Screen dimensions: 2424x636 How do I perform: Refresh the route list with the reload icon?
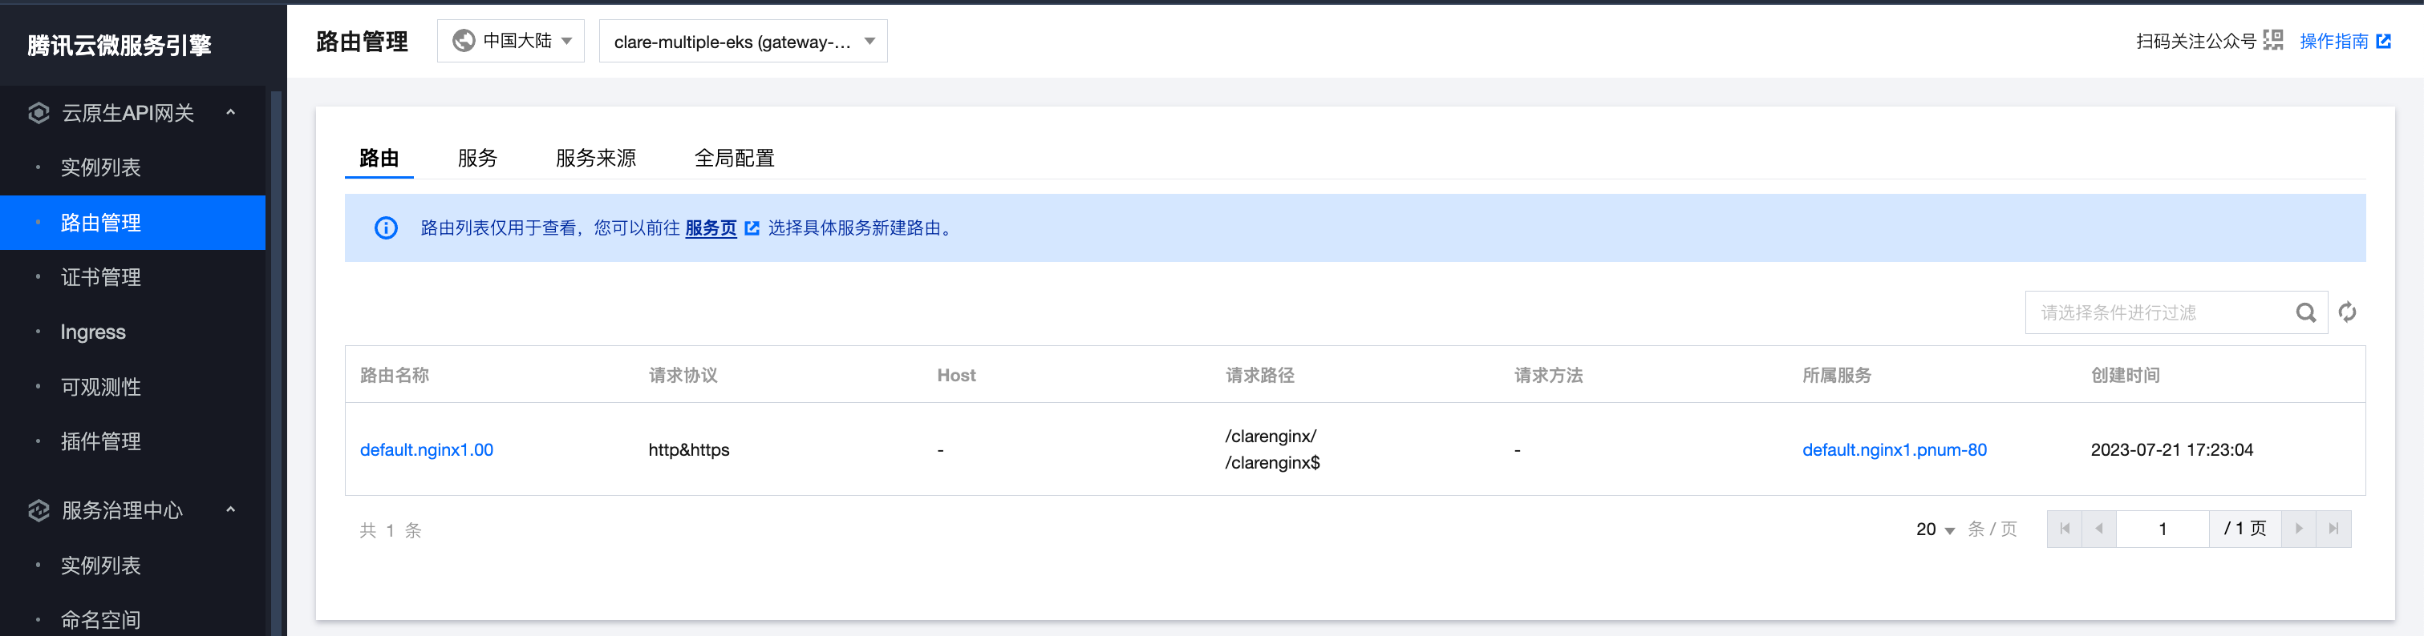click(2347, 312)
